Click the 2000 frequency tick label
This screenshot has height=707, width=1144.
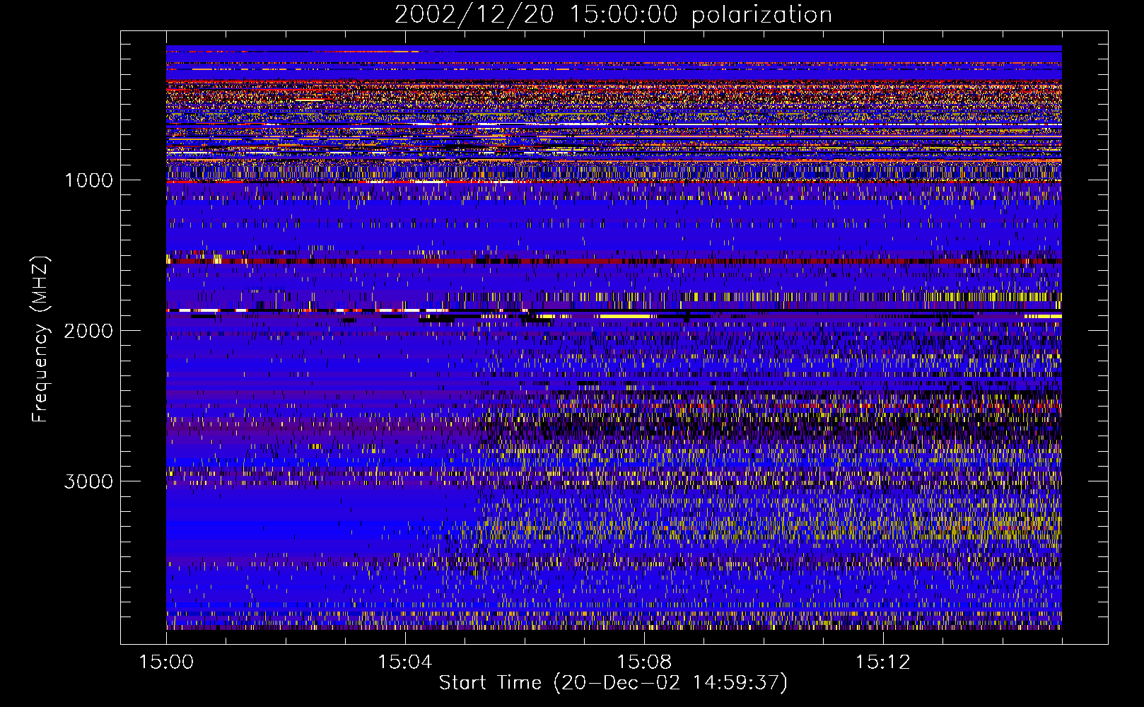point(88,331)
